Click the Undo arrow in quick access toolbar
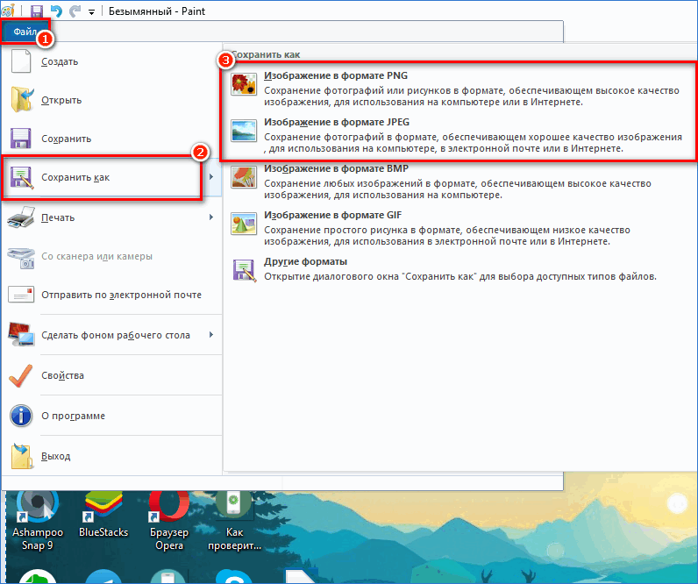Viewport: 698px width, 584px height. click(56, 11)
